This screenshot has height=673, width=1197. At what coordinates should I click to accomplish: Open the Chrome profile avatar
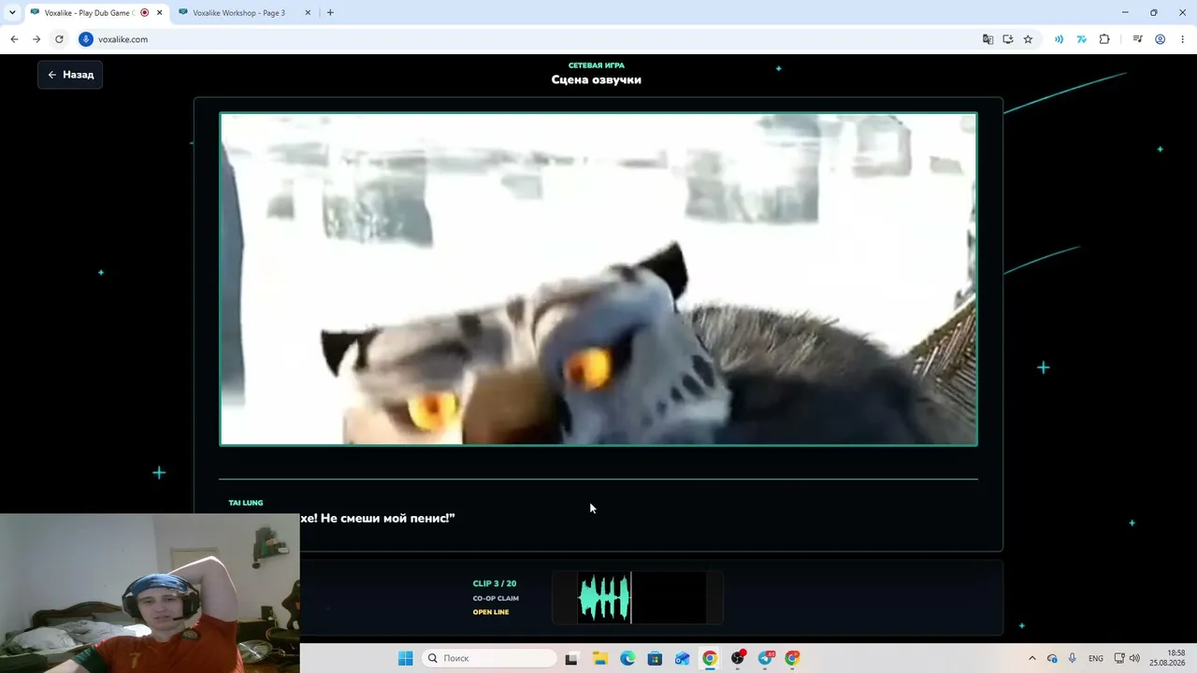coord(1161,39)
